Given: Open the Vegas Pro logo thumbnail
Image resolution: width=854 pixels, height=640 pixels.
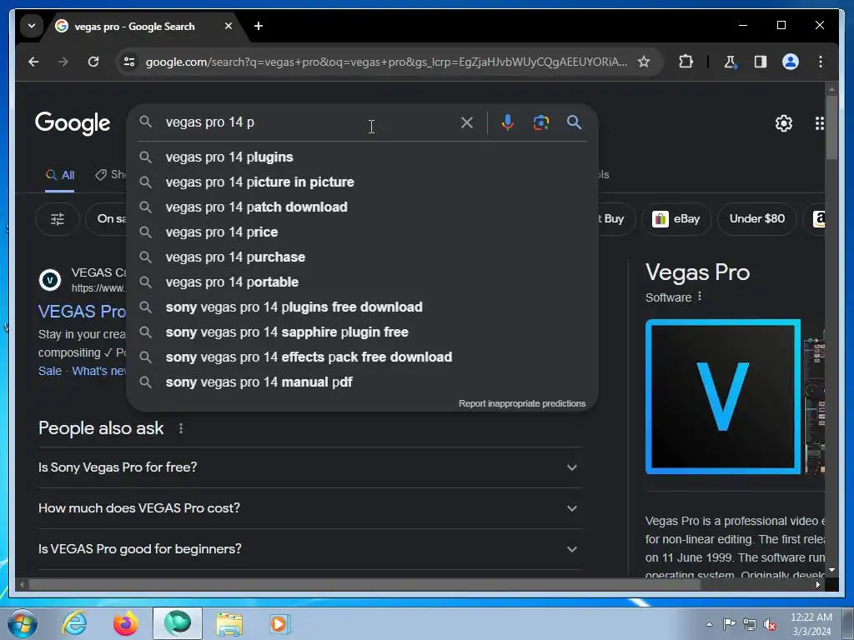Looking at the screenshot, I should click(723, 397).
